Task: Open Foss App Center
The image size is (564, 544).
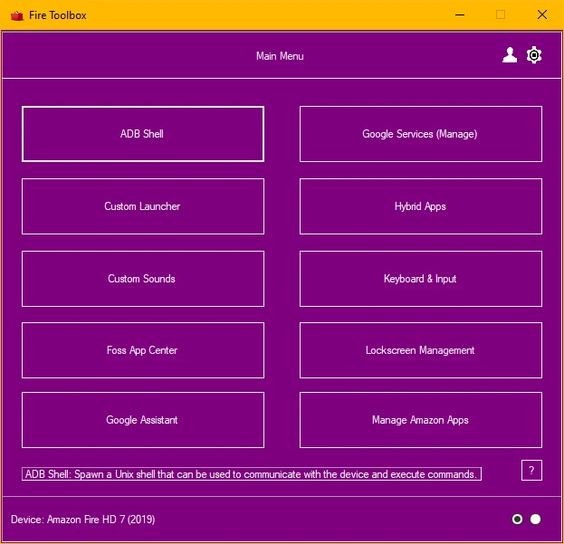Action: [143, 350]
